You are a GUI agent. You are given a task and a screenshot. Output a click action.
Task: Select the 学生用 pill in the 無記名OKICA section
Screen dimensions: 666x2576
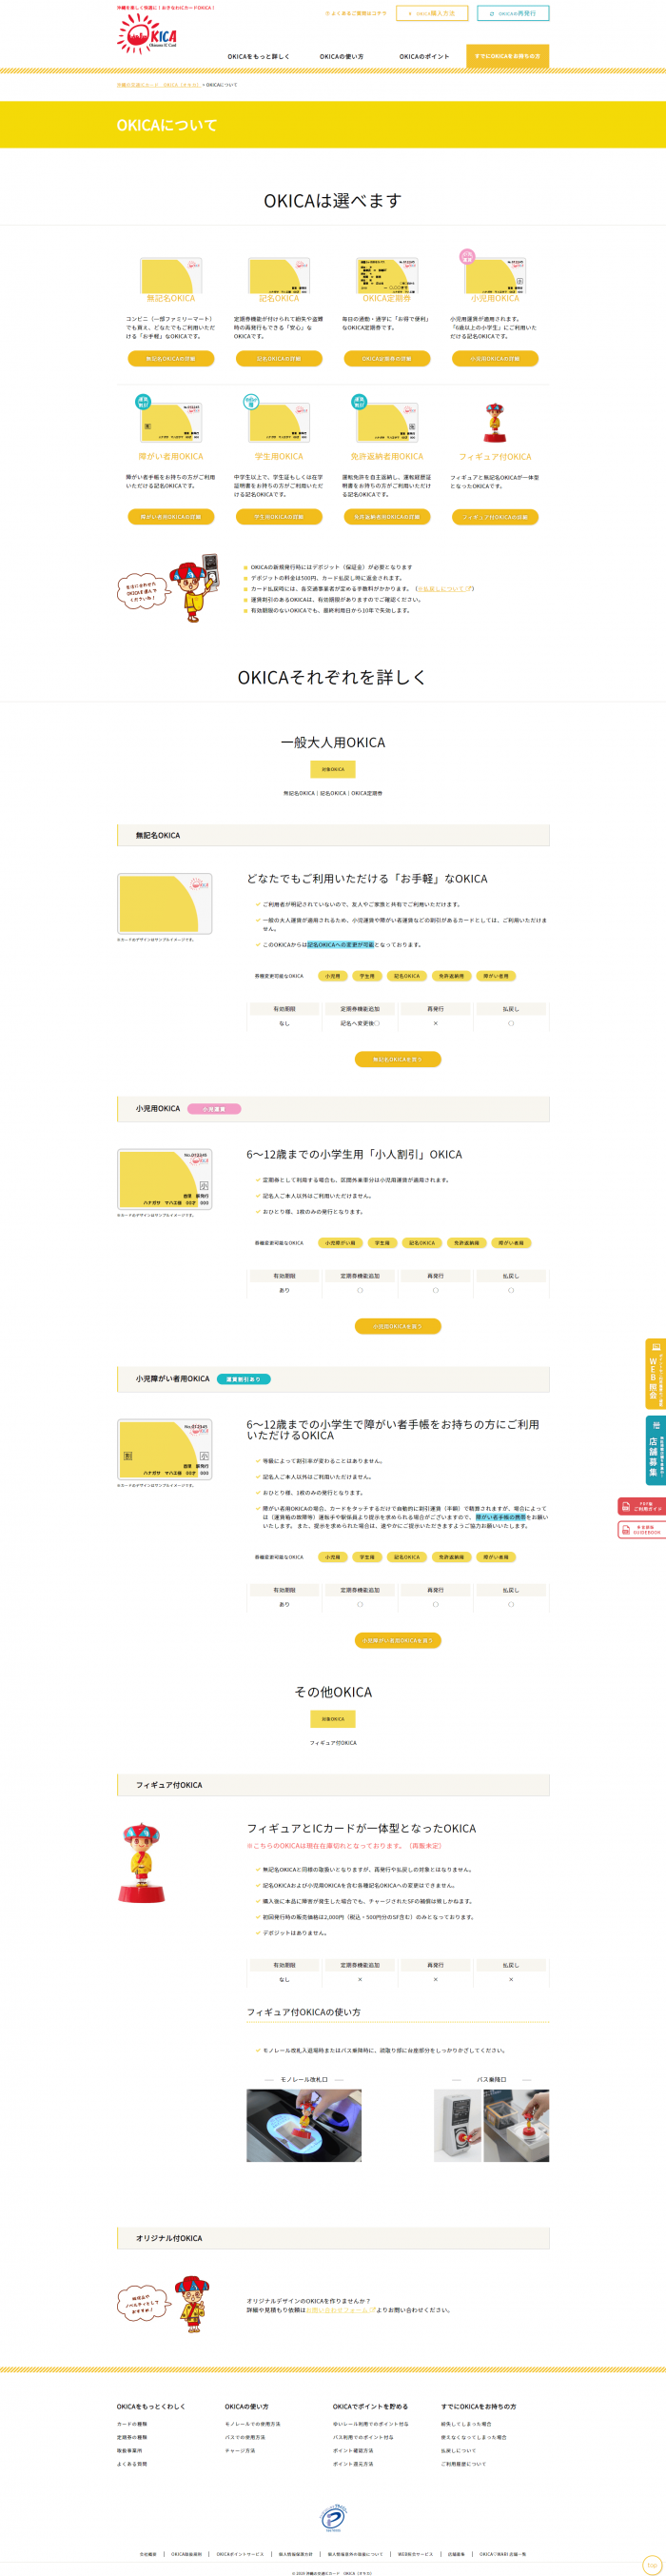[367, 976]
